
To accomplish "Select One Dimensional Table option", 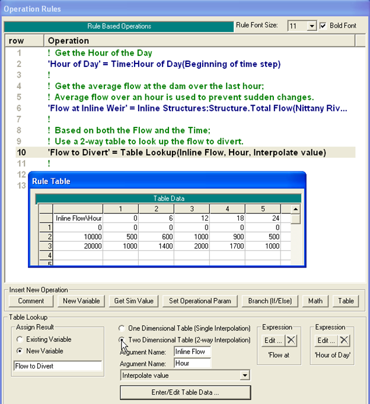I will pyautogui.click(x=122, y=327).
